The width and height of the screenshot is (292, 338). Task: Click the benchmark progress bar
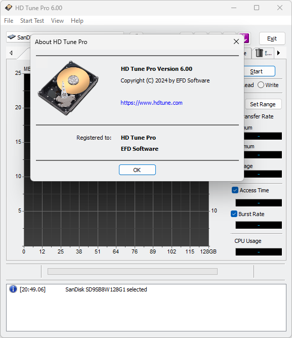coord(133,271)
